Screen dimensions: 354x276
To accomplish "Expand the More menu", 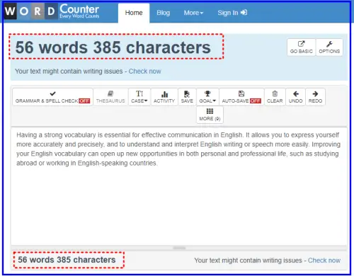I will 193,13.
